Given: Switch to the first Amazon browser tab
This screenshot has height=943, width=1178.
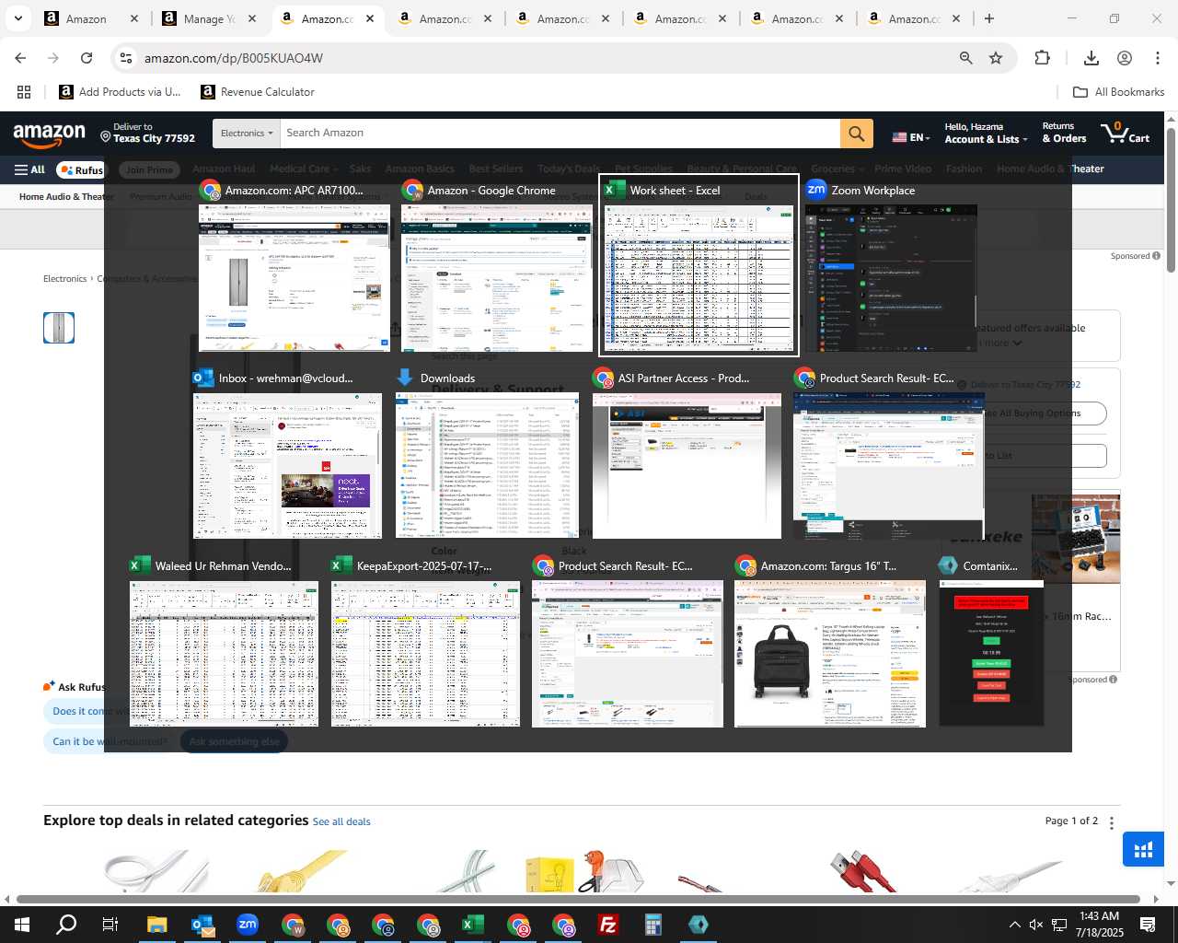Looking at the screenshot, I should [90, 18].
